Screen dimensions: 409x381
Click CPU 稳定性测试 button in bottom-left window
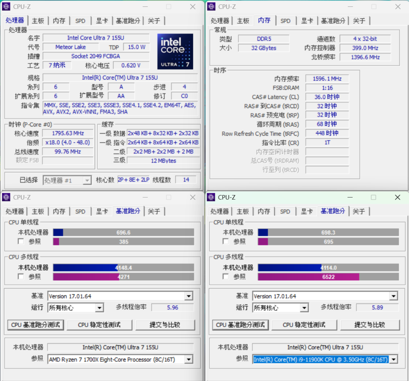click(99, 325)
